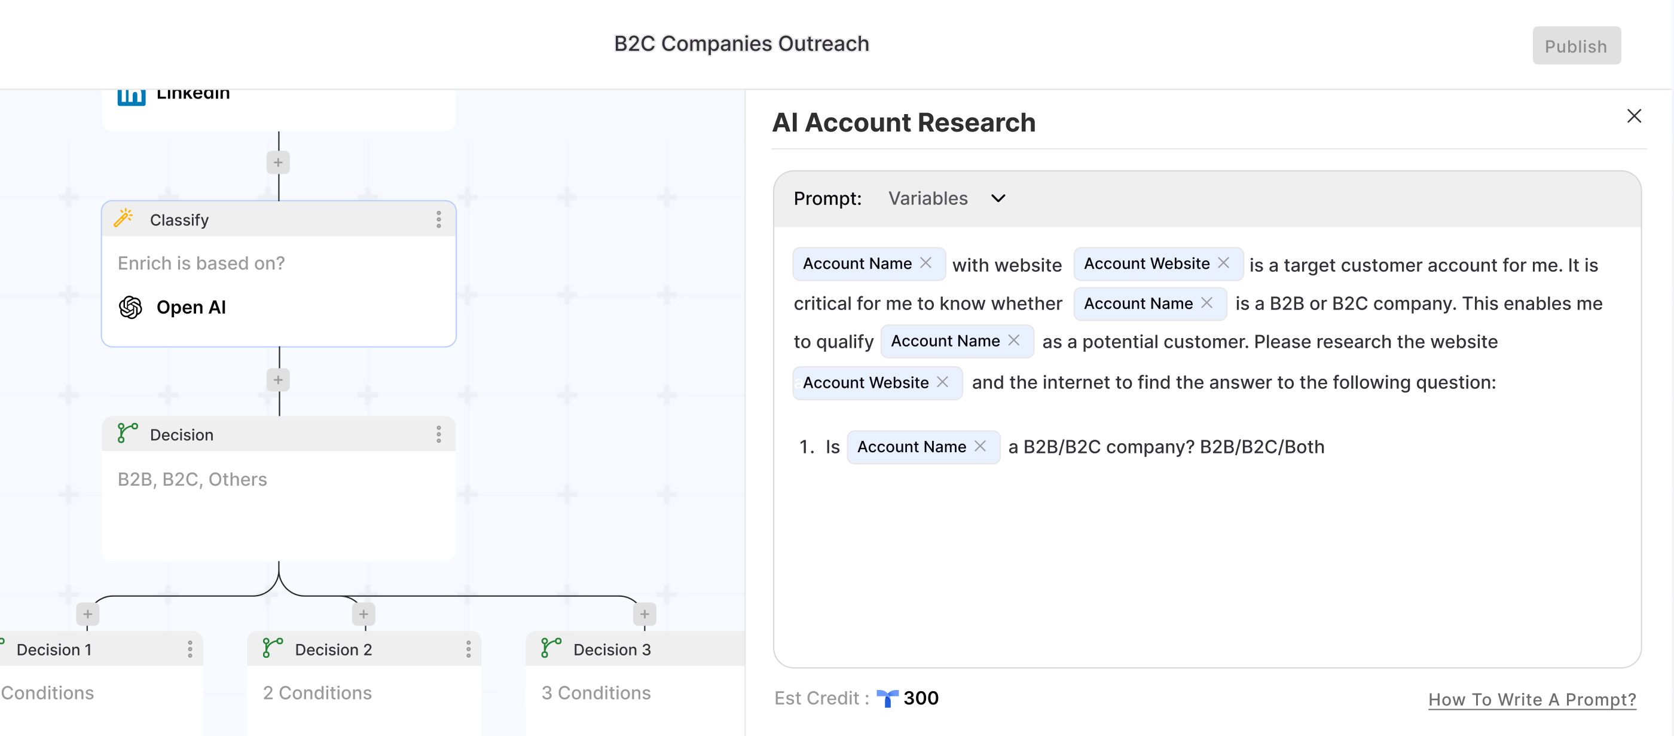
Task: Open the Decision 2 three-dot menu
Action: pos(468,649)
